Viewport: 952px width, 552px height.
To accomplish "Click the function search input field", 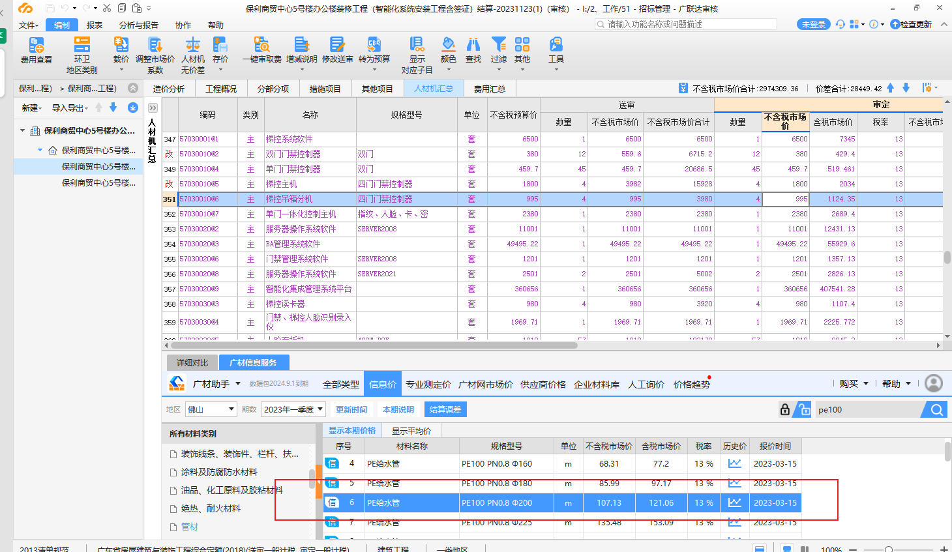I will coord(686,24).
